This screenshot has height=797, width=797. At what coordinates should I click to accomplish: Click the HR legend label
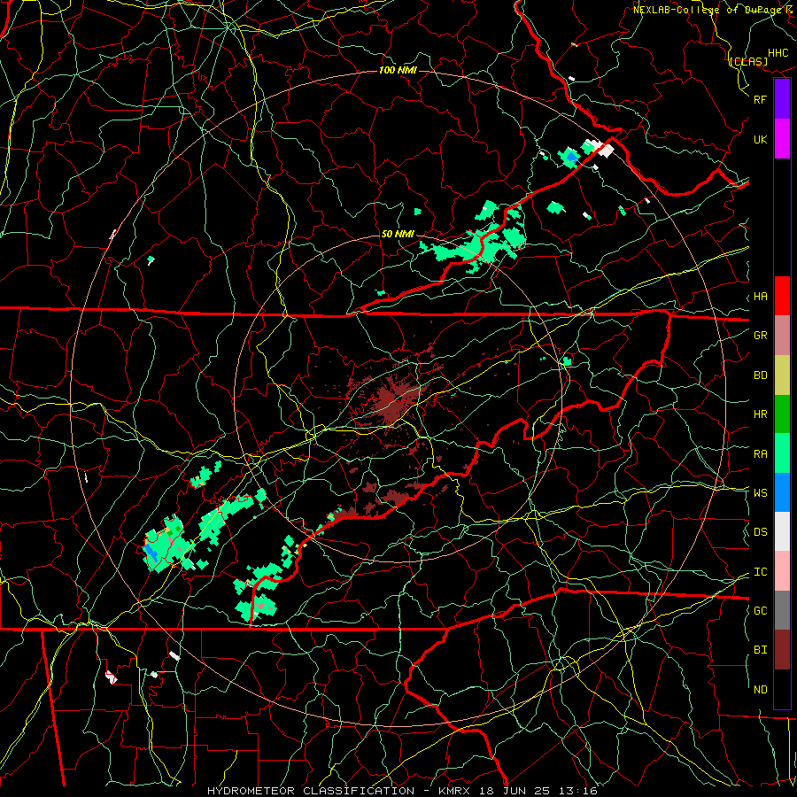tap(760, 414)
